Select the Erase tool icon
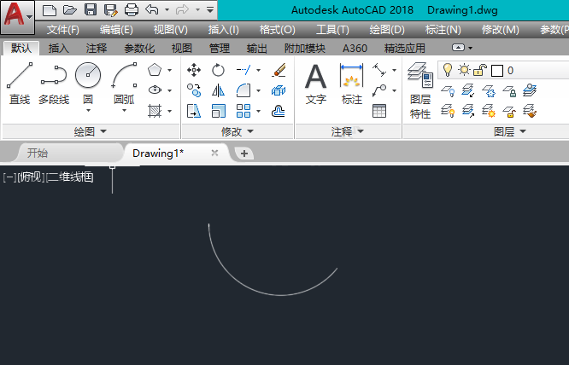 (279, 70)
